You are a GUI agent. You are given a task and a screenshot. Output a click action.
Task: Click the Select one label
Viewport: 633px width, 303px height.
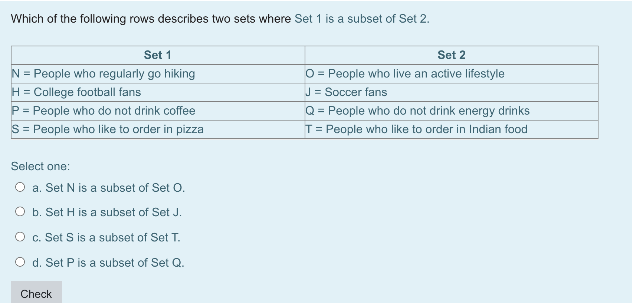pyautogui.click(x=40, y=166)
